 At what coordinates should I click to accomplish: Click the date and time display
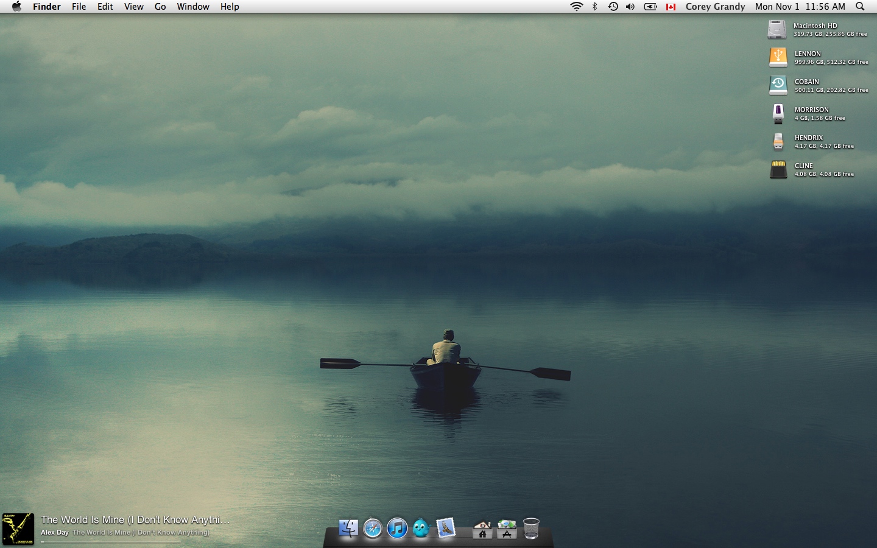[x=800, y=7]
